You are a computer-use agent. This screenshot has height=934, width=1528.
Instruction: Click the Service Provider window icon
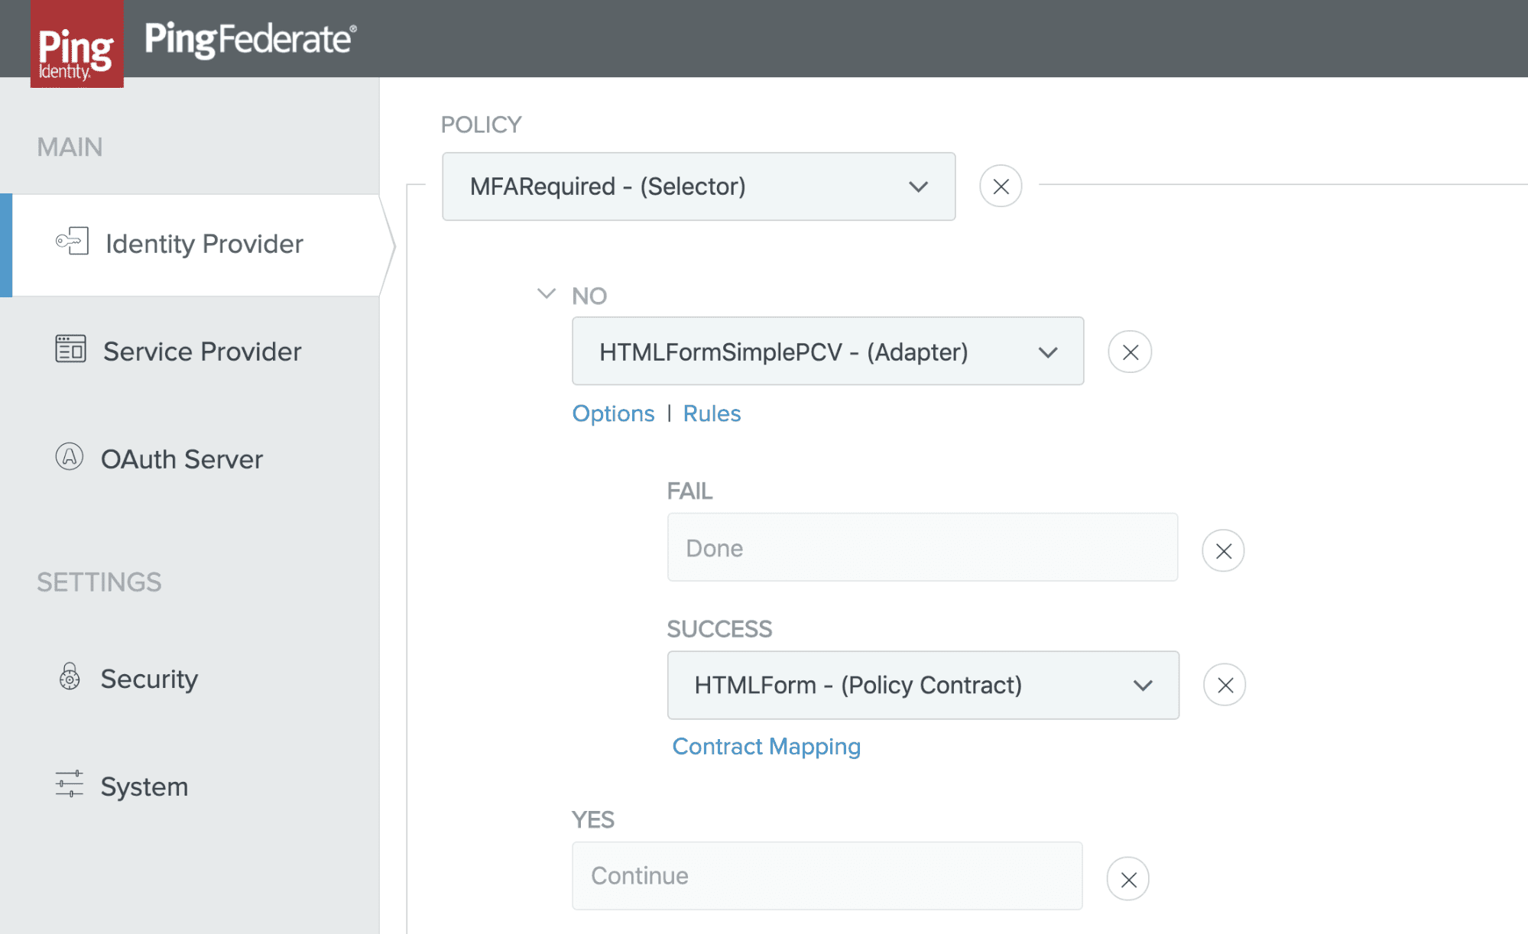click(71, 349)
